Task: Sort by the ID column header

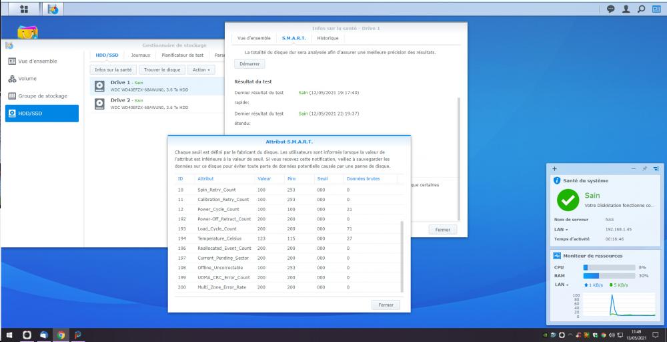Action: (185, 179)
